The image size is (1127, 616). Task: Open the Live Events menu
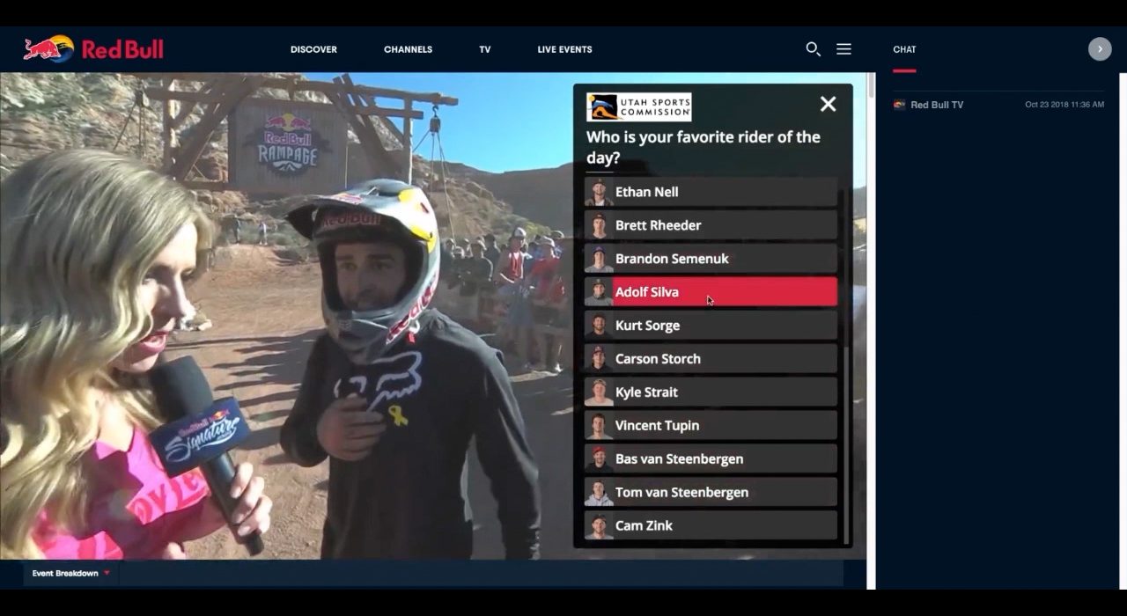point(564,49)
